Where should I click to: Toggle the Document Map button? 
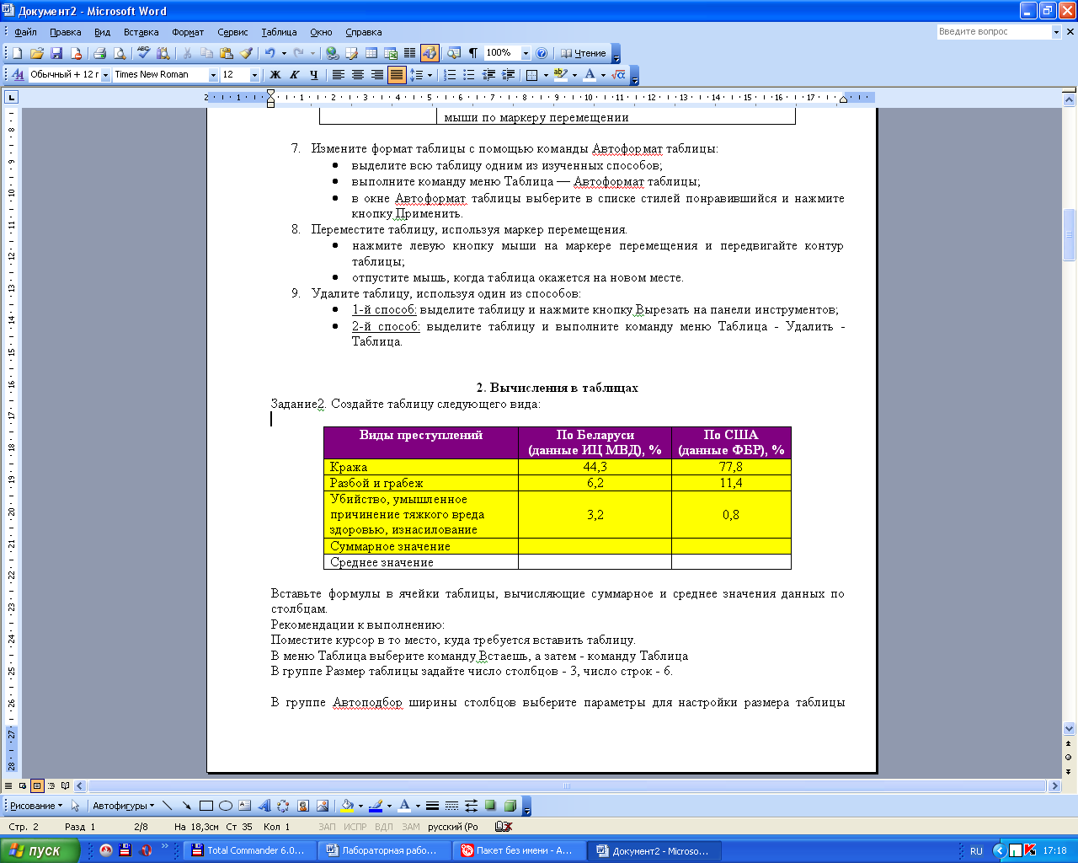[x=454, y=53]
